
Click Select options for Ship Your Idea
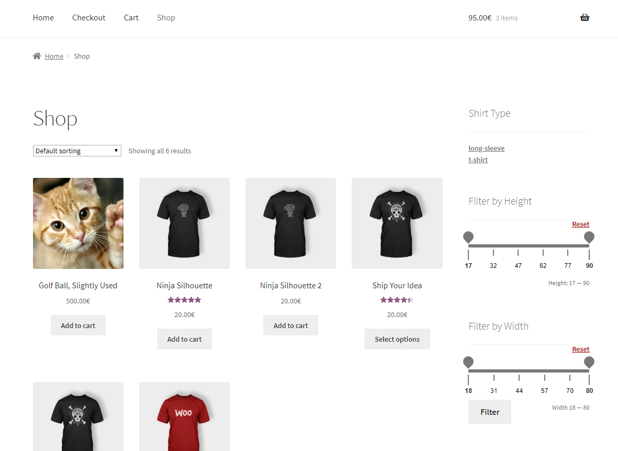[x=397, y=339]
